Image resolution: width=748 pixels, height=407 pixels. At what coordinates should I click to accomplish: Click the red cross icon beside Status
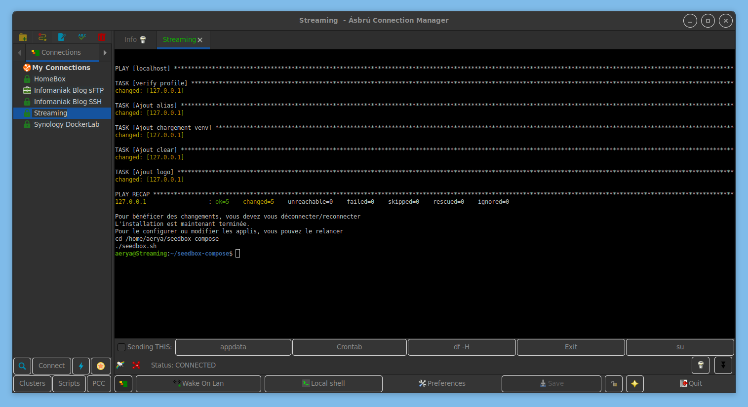coord(136,365)
